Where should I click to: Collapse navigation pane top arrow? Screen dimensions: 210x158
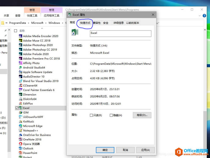coord(9,30)
